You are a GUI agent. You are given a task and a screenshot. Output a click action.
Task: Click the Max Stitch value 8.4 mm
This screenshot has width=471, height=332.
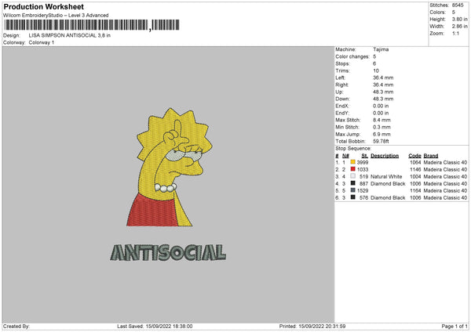tap(382, 120)
